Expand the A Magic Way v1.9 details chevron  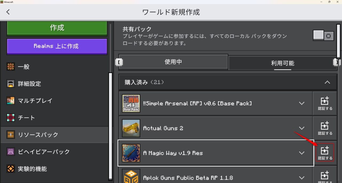[302, 153]
